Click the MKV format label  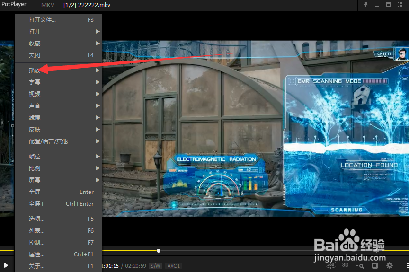pos(48,5)
